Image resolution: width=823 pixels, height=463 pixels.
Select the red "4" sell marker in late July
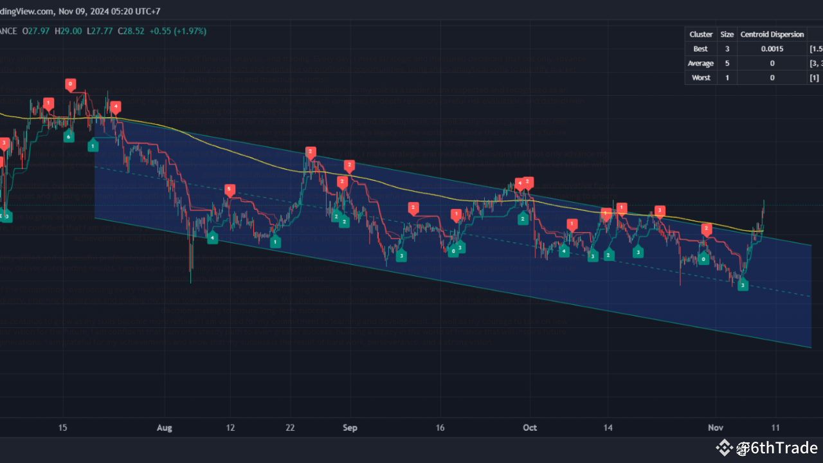[x=116, y=107]
